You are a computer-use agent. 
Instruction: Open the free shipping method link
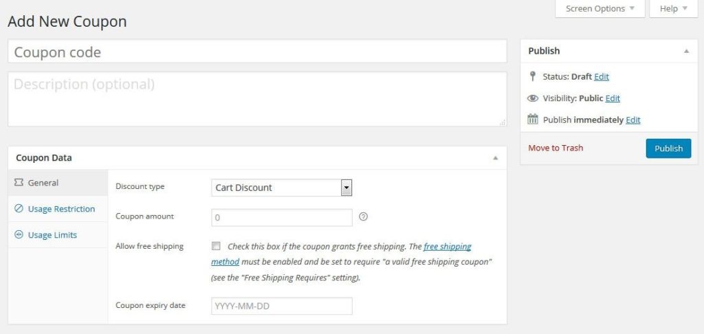click(x=447, y=246)
